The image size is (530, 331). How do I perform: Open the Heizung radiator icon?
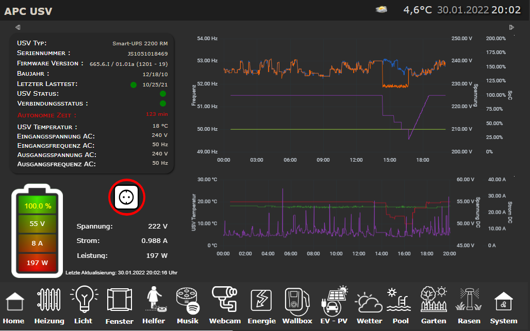(x=49, y=299)
